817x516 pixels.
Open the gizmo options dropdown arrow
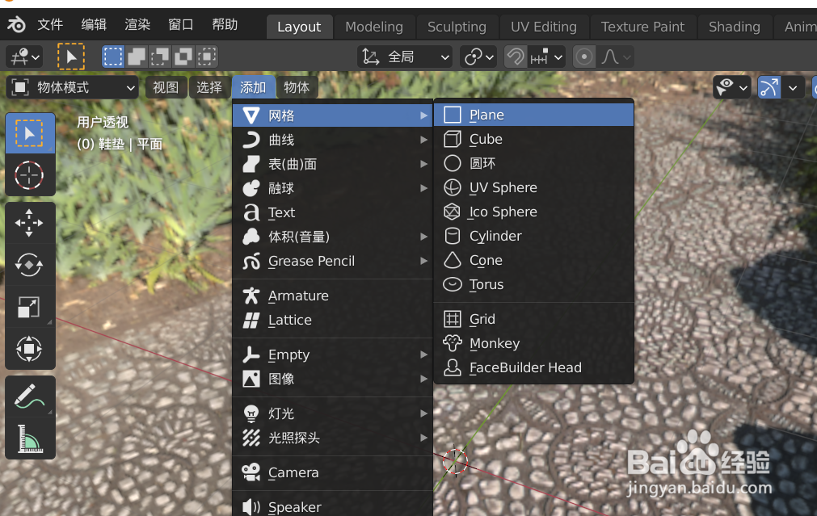tap(793, 87)
